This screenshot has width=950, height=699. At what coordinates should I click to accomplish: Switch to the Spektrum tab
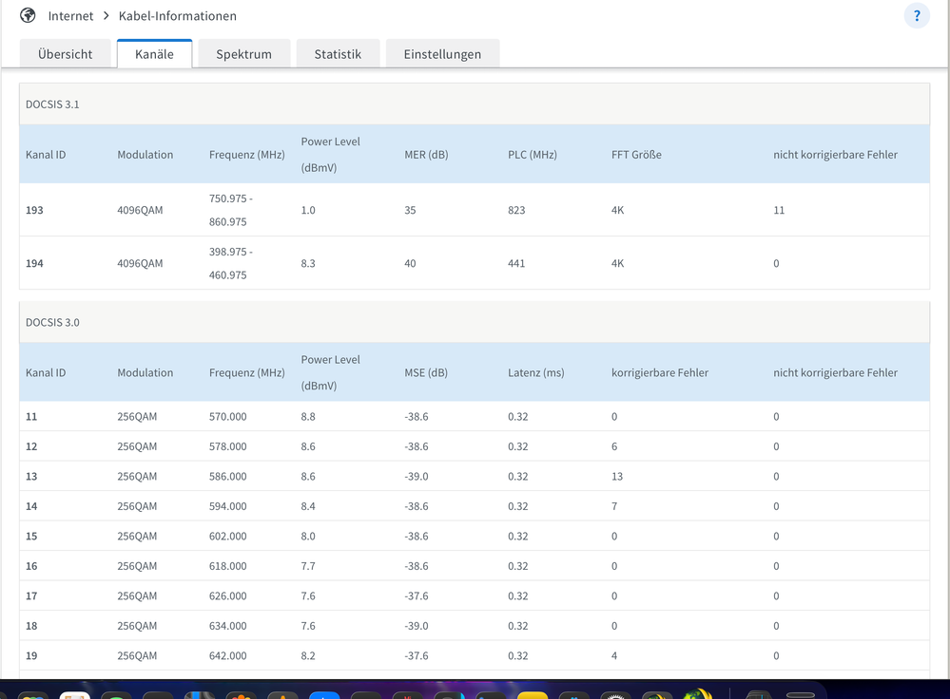(243, 54)
